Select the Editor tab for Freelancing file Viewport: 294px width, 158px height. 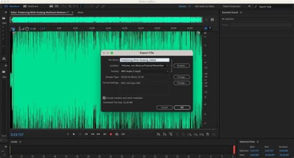pos(40,13)
